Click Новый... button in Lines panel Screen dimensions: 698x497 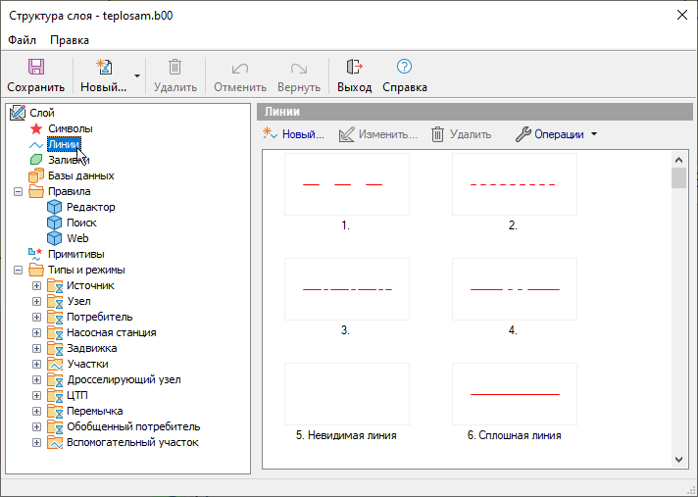coord(294,134)
